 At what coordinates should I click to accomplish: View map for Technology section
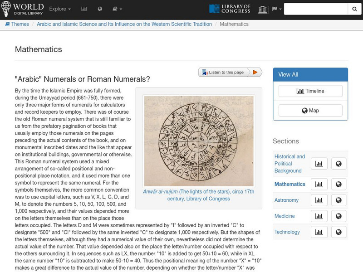(338, 232)
